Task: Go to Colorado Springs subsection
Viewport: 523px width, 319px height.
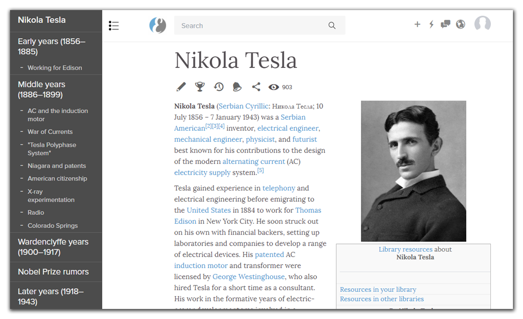Action: click(53, 225)
